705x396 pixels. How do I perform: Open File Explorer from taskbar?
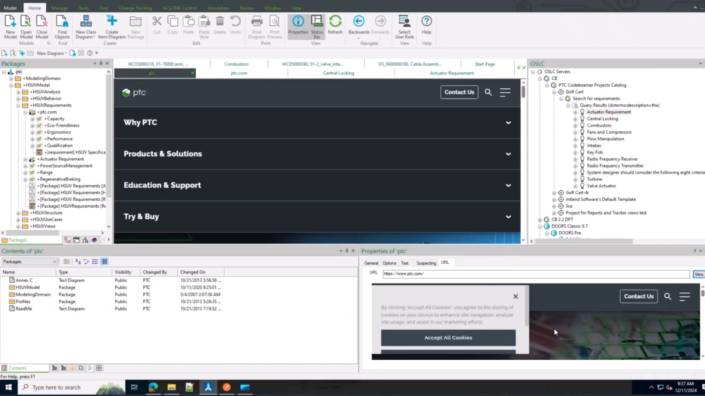[x=171, y=387]
